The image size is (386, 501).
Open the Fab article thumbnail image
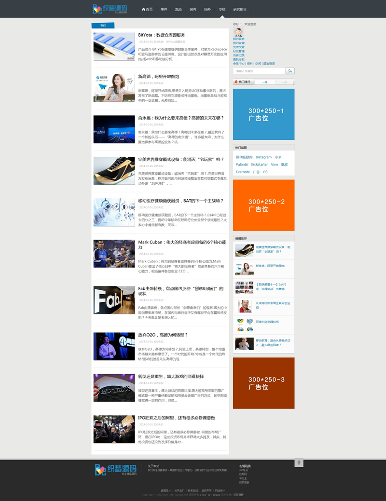(x=114, y=300)
